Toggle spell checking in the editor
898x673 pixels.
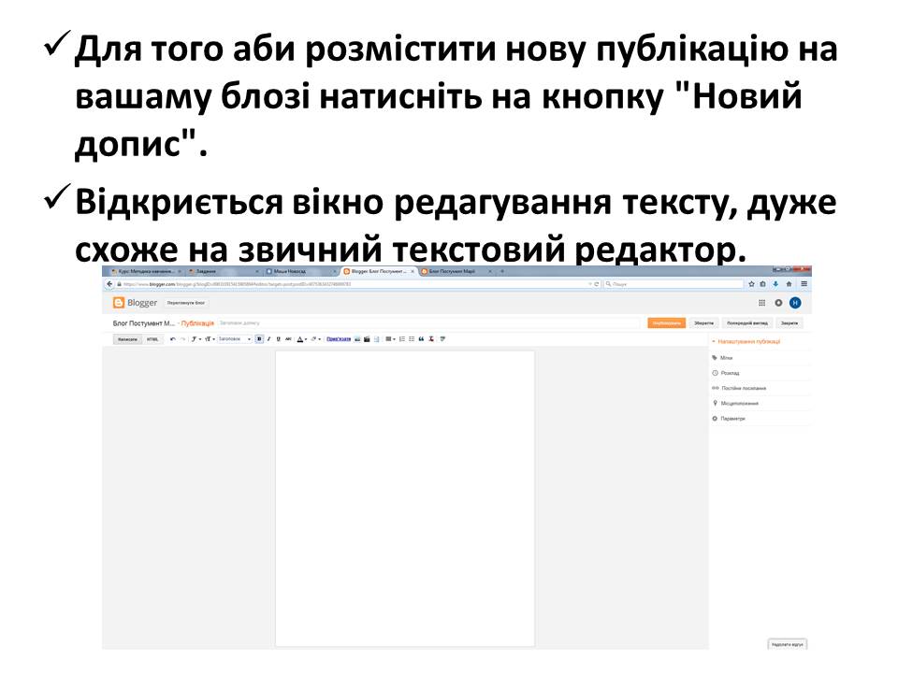tap(441, 339)
